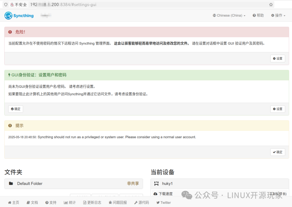The height and width of the screenshot is (207, 292).
Task: Click the Default Folder icon
Action: pyautogui.click(x=11, y=184)
